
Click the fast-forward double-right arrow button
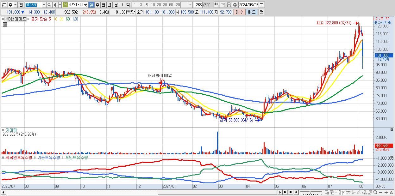click(x=296, y=192)
